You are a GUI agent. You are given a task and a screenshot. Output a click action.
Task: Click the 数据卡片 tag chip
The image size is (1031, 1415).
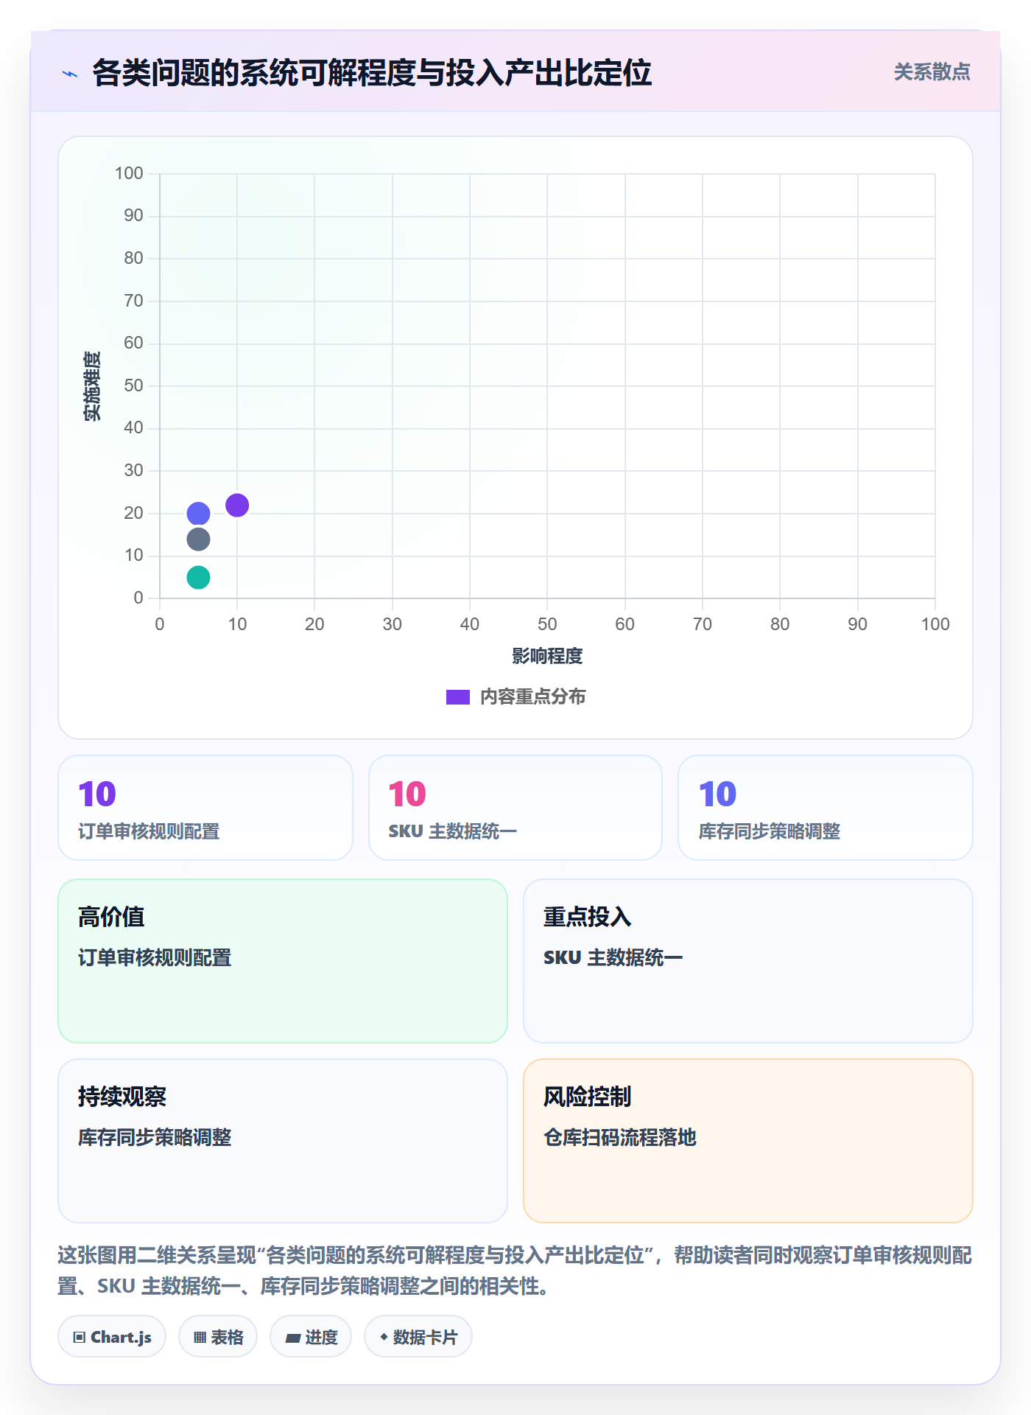pos(418,1337)
